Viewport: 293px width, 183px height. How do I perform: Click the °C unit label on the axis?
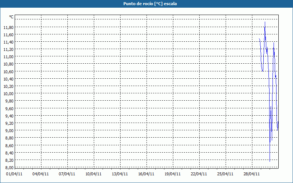pos(11,17)
